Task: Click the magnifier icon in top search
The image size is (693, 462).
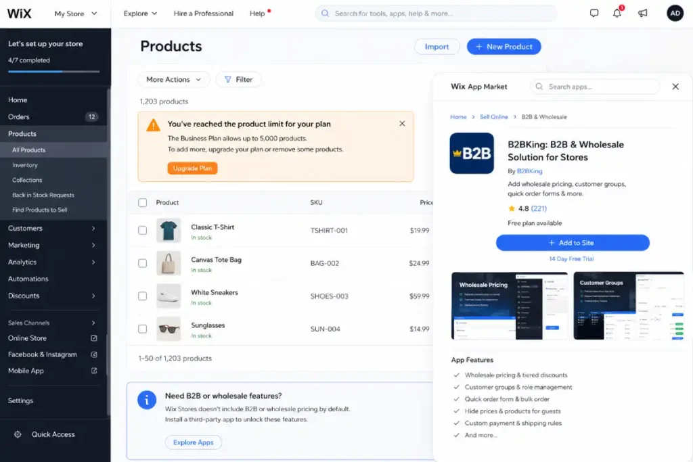Action: pos(325,14)
